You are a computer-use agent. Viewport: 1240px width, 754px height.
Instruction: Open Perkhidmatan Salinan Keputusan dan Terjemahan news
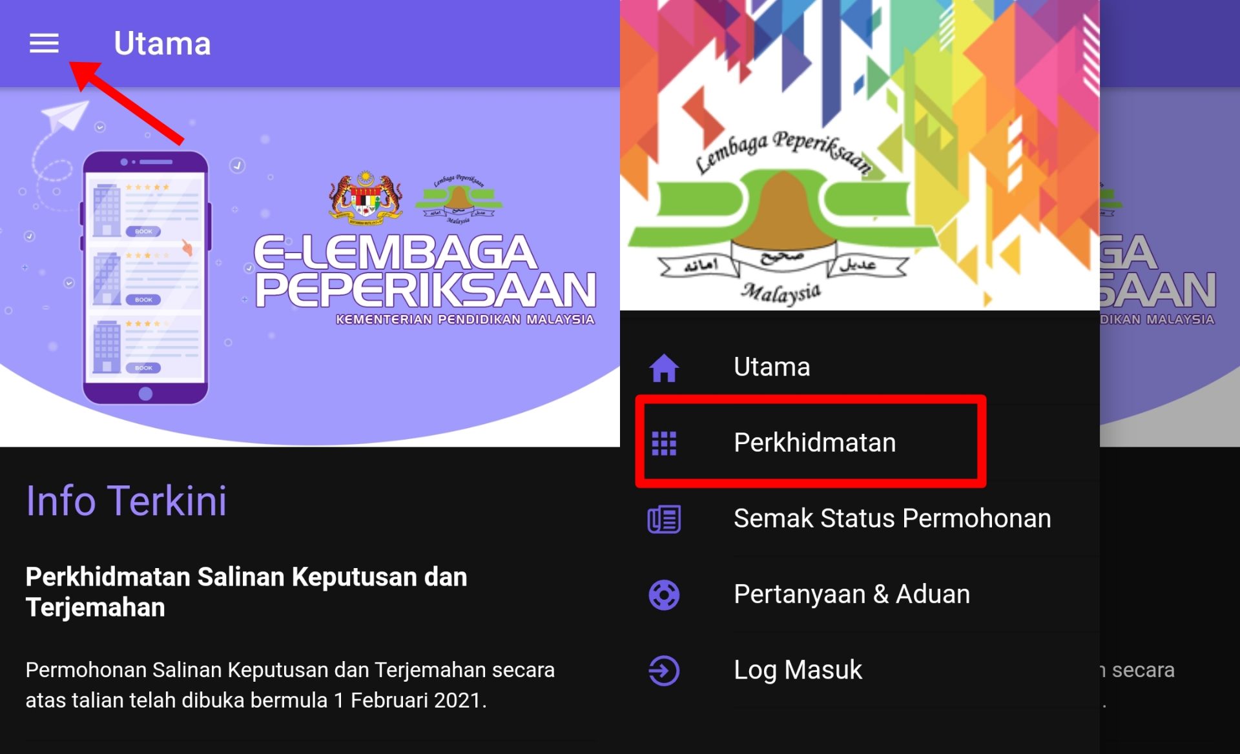pos(246,591)
